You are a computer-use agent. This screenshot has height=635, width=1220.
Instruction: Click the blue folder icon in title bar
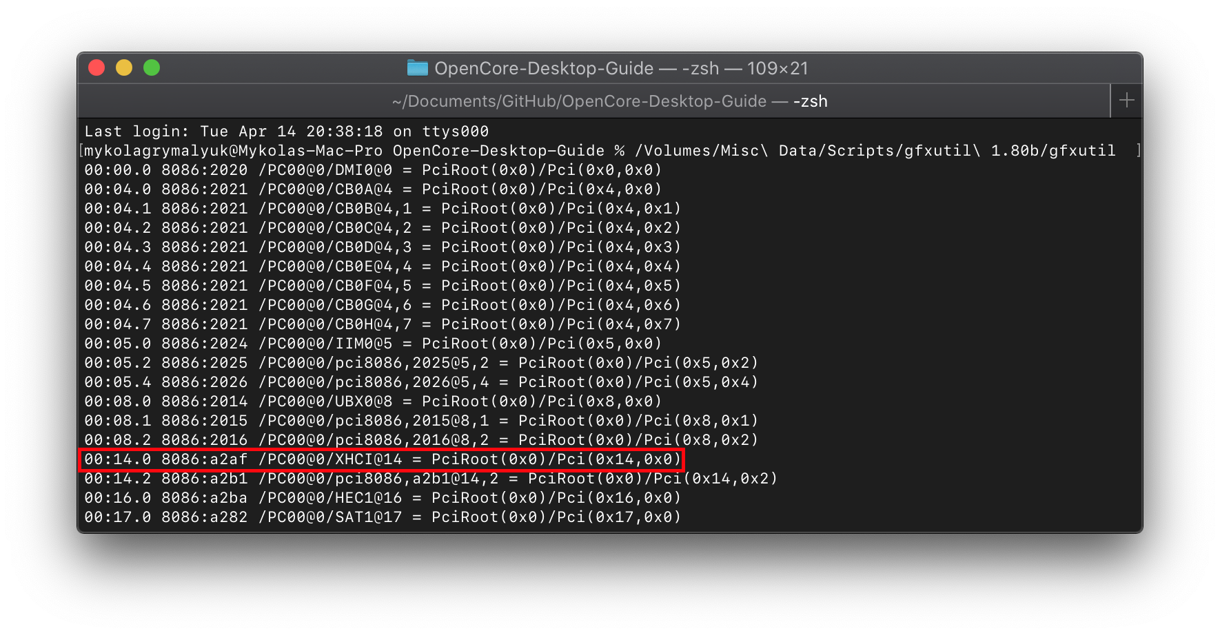(x=417, y=67)
